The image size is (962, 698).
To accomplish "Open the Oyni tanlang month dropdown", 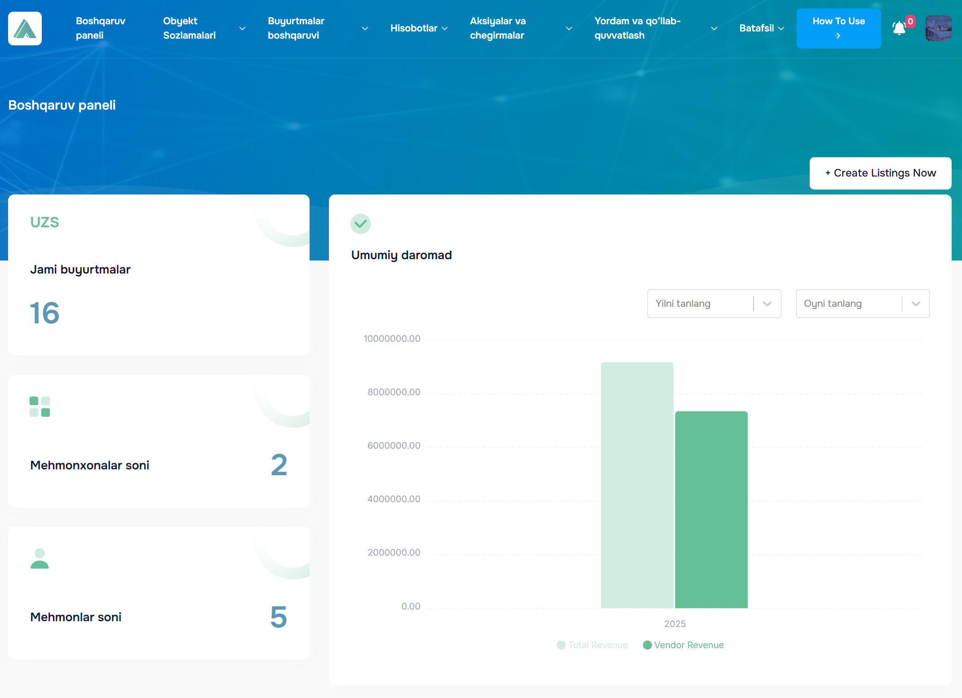I will click(862, 304).
